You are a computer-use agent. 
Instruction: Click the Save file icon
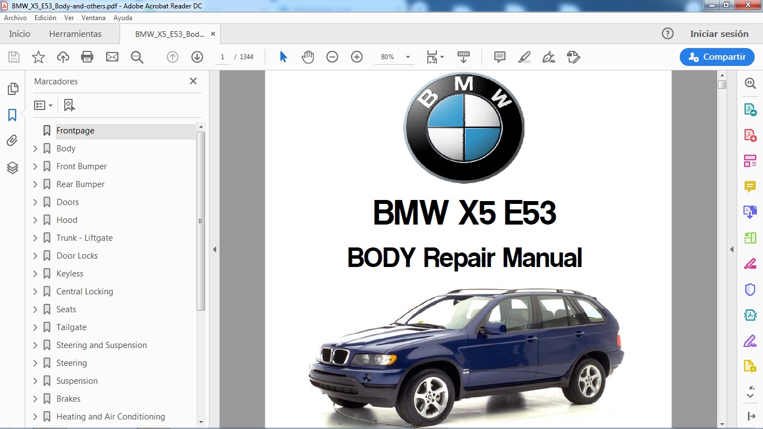(x=14, y=57)
